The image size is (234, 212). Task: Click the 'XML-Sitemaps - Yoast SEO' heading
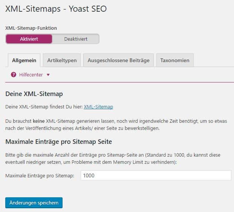click(56, 9)
